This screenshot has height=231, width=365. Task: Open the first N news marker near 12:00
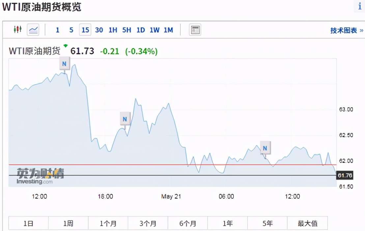pos(64,63)
